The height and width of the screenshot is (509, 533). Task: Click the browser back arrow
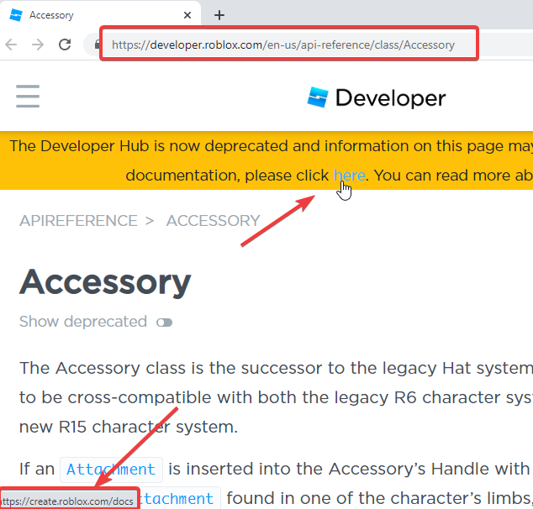pyautogui.click(x=11, y=45)
